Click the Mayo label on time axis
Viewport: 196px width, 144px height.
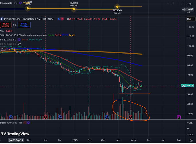coord(133,140)
